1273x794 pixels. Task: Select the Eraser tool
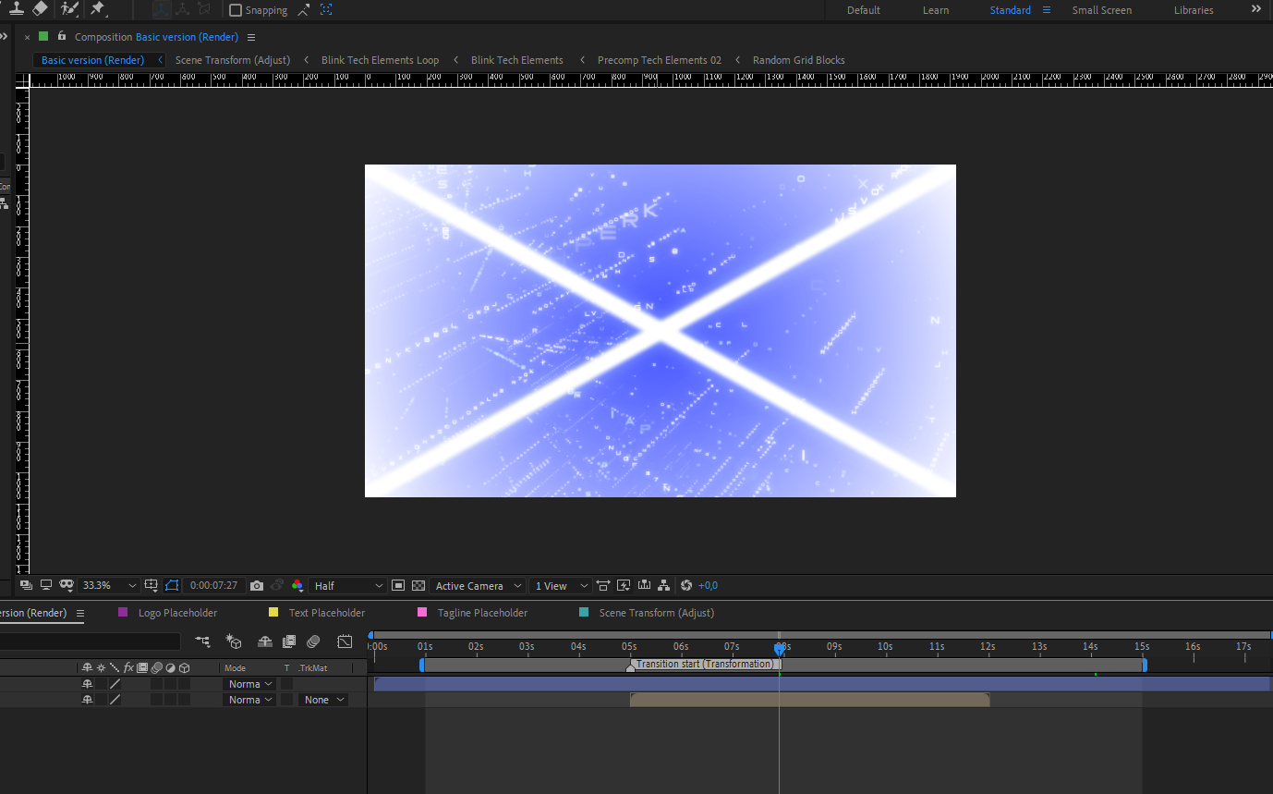click(x=40, y=7)
